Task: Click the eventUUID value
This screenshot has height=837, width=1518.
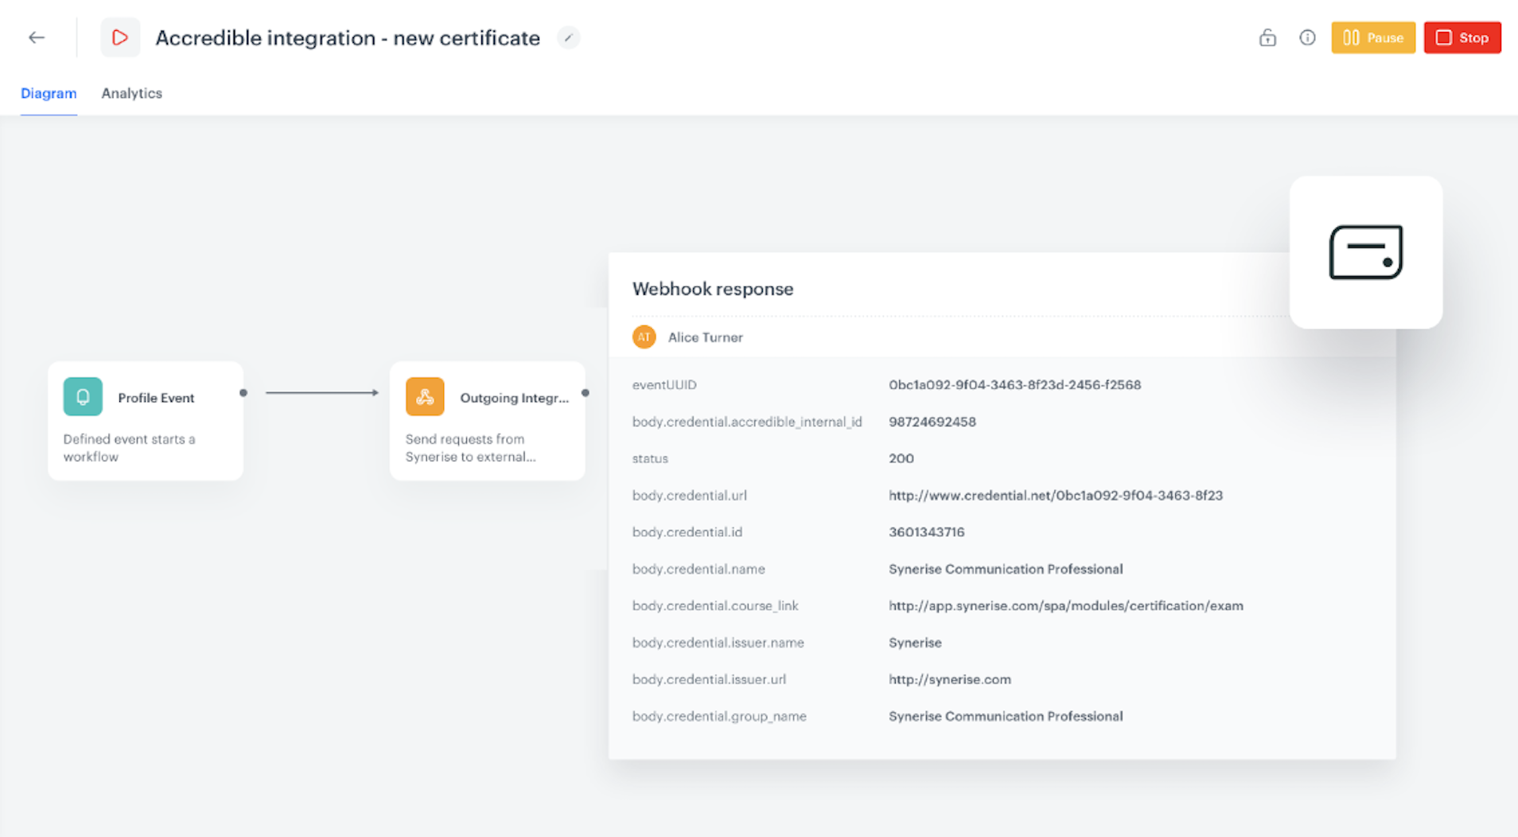Action: (x=1014, y=384)
